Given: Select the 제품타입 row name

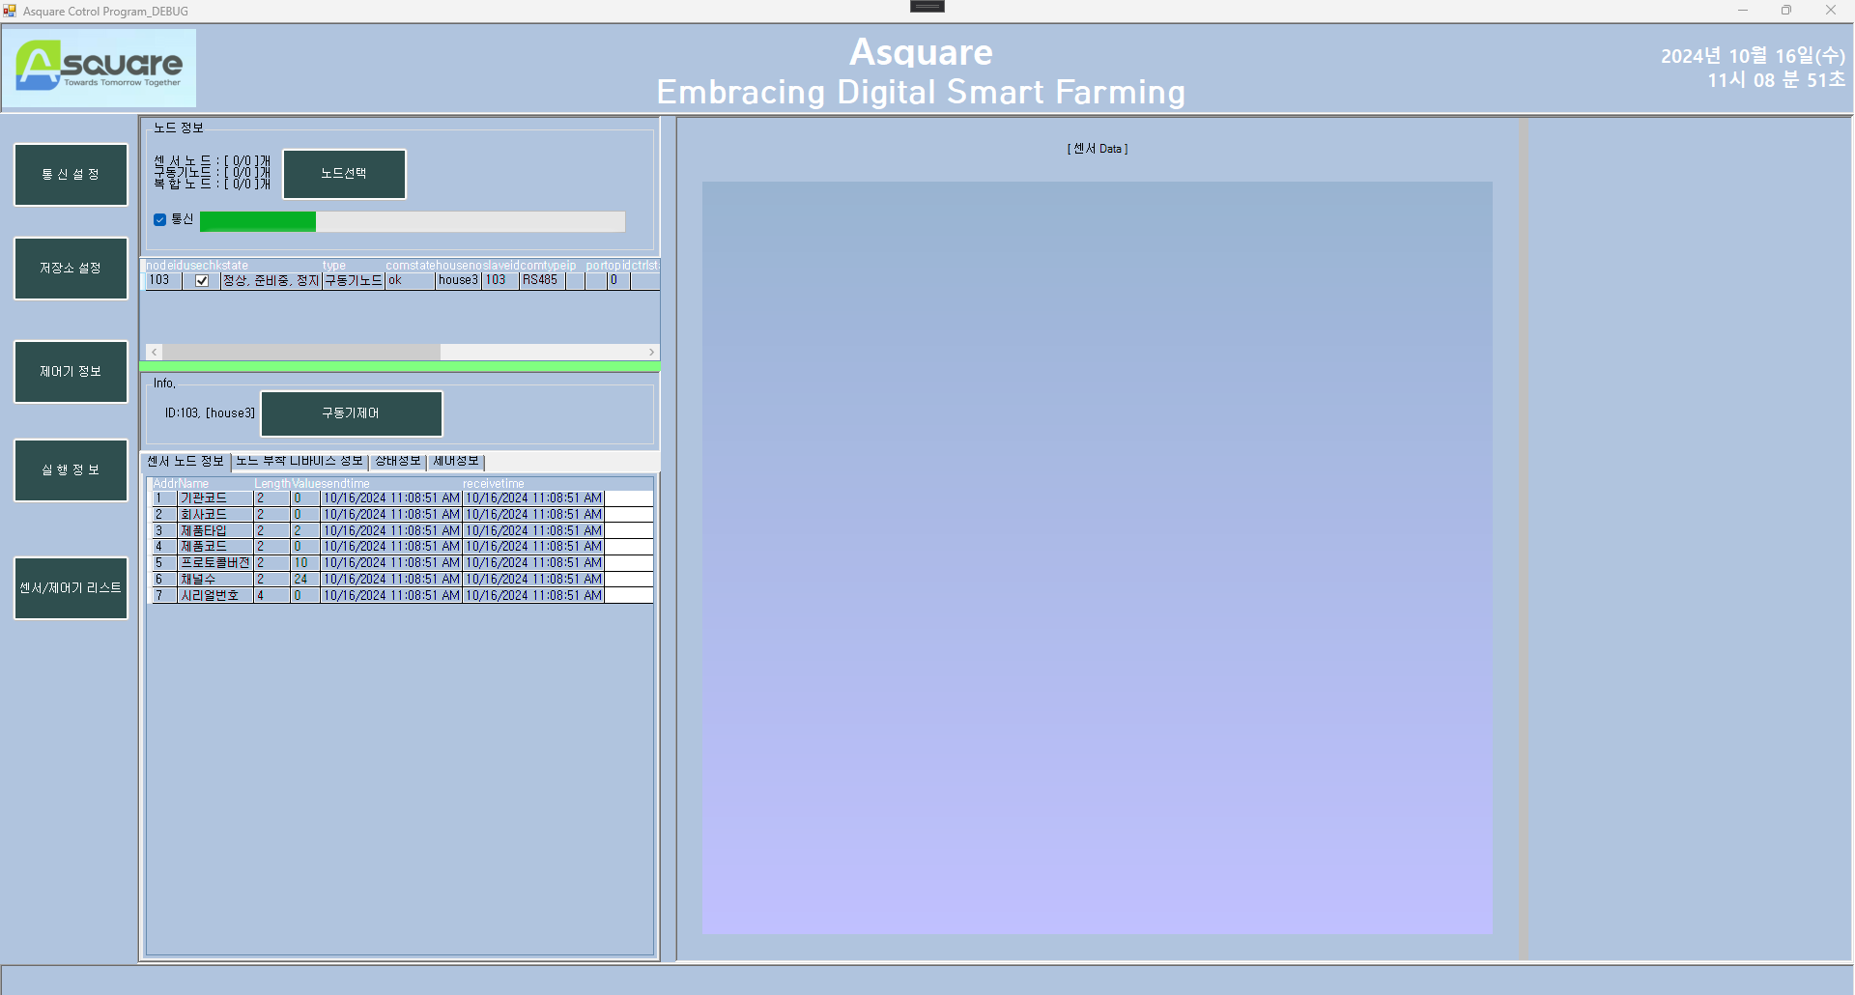Looking at the screenshot, I should click(215, 531).
